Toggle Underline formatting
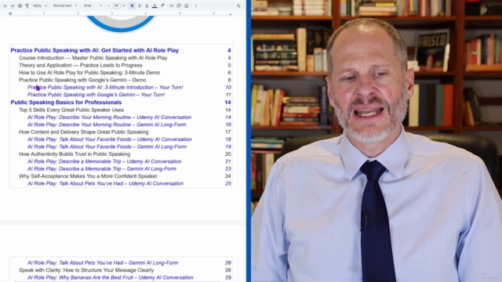The image size is (502, 282). (147, 5)
